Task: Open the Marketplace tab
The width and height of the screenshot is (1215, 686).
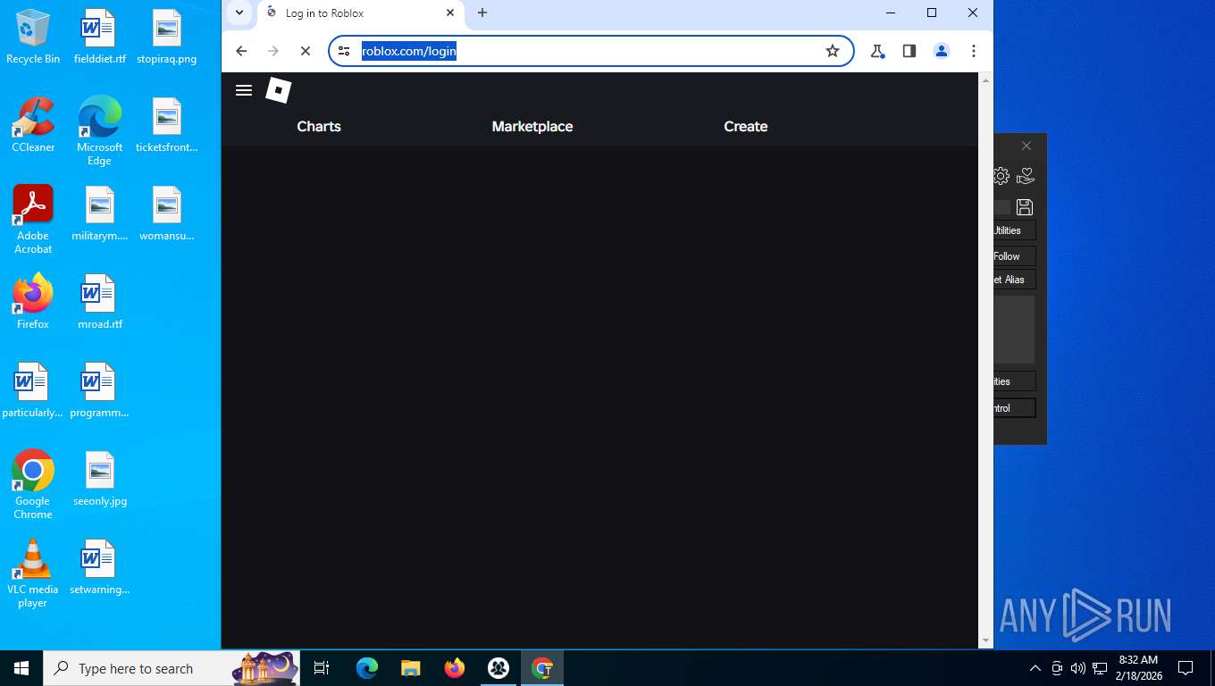Action: [532, 127]
